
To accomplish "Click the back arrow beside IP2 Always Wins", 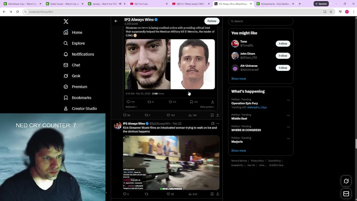I will click(116, 21).
